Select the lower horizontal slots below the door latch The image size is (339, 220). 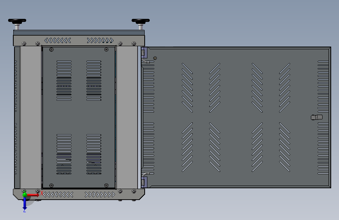click(x=323, y=148)
